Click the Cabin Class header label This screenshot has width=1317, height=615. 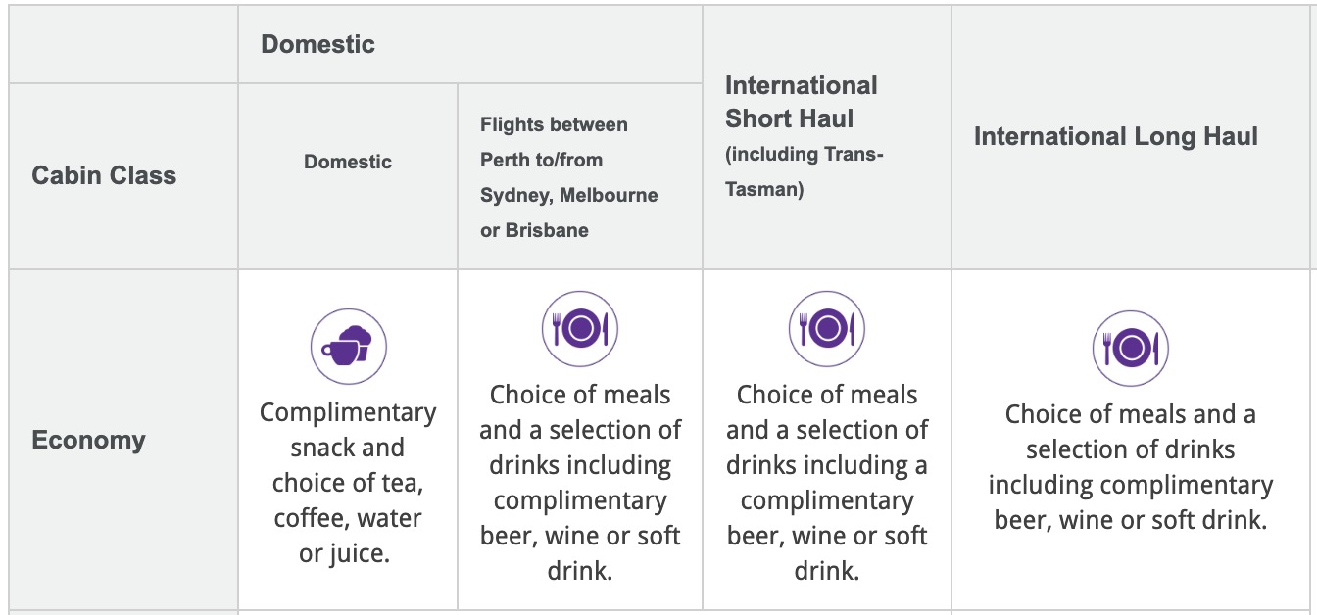(x=104, y=175)
